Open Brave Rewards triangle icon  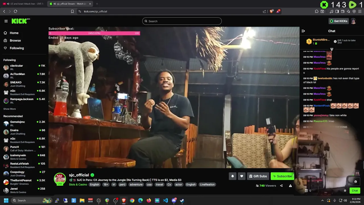[278, 11]
